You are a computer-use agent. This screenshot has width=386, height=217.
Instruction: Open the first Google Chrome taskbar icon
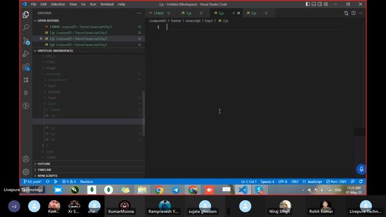click(x=159, y=190)
